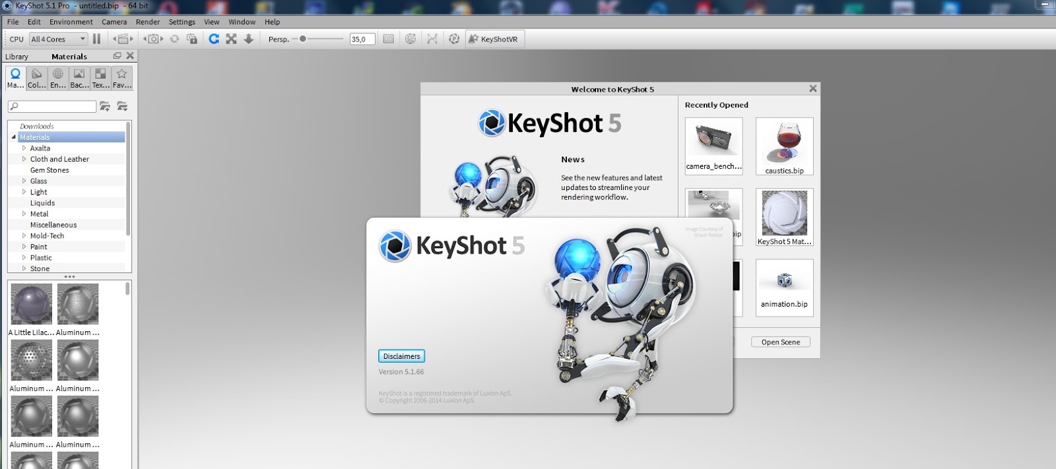This screenshot has height=469, width=1056.
Task: Open animation.bip recent scene
Action: click(x=784, y=288)
